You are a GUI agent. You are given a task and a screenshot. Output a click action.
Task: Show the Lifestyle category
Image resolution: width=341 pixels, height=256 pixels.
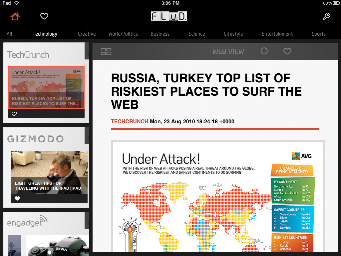(233, 34)
